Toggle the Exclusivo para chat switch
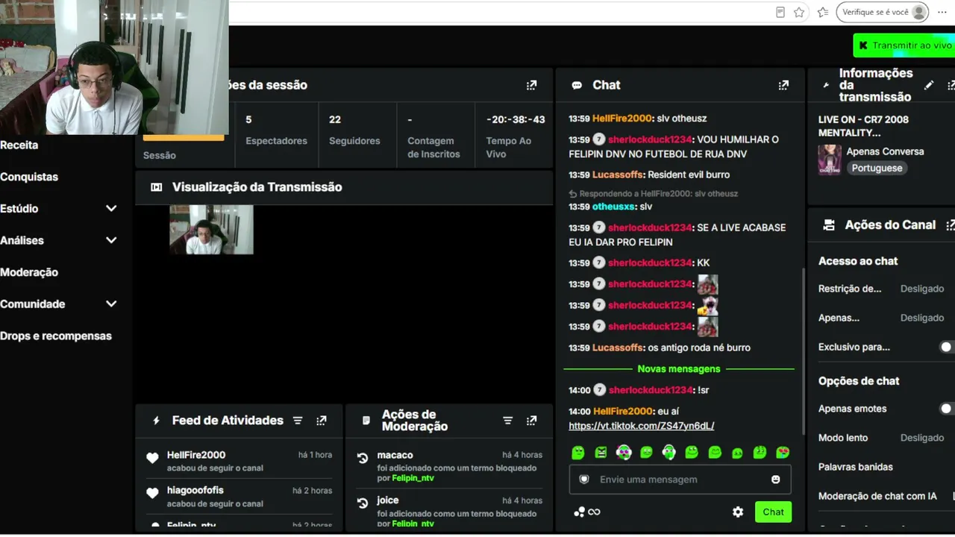This screenshot has width=955, height=537. [x=945, y=347]
